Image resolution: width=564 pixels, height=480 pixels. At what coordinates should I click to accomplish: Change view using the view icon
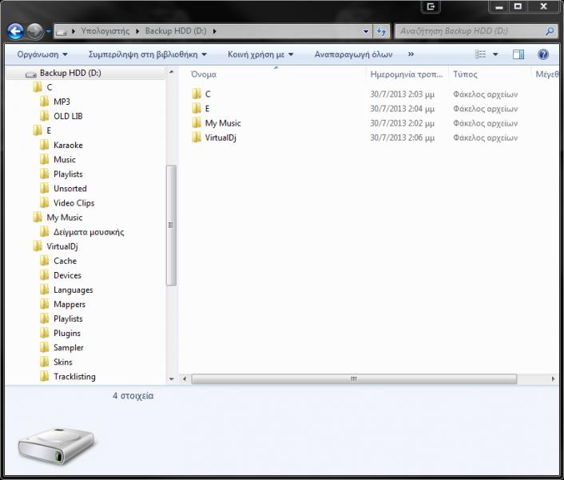click(x=481, y=54)
